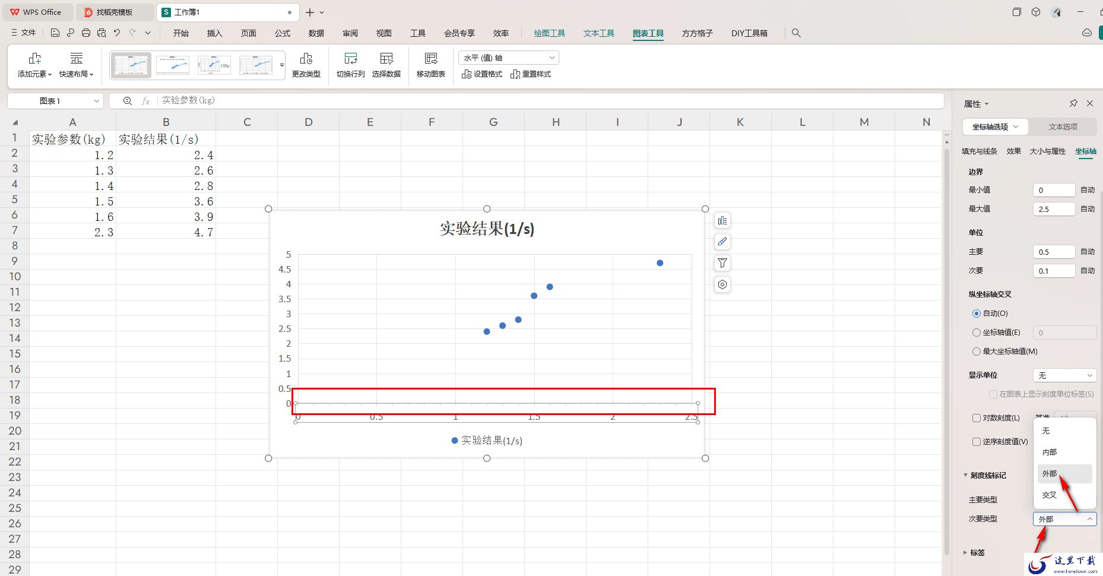This screenshot has height=576, width=1103.
Task: Switch to 填充与线条 sub-tab
Action: [x=980, y=151]
